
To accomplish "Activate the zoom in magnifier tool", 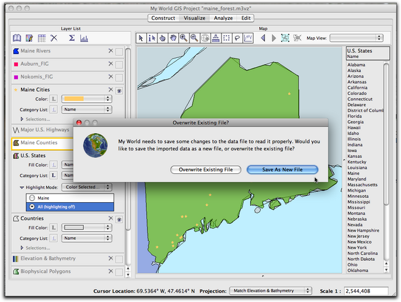I will pyautogui.click(x=183, y=38).
